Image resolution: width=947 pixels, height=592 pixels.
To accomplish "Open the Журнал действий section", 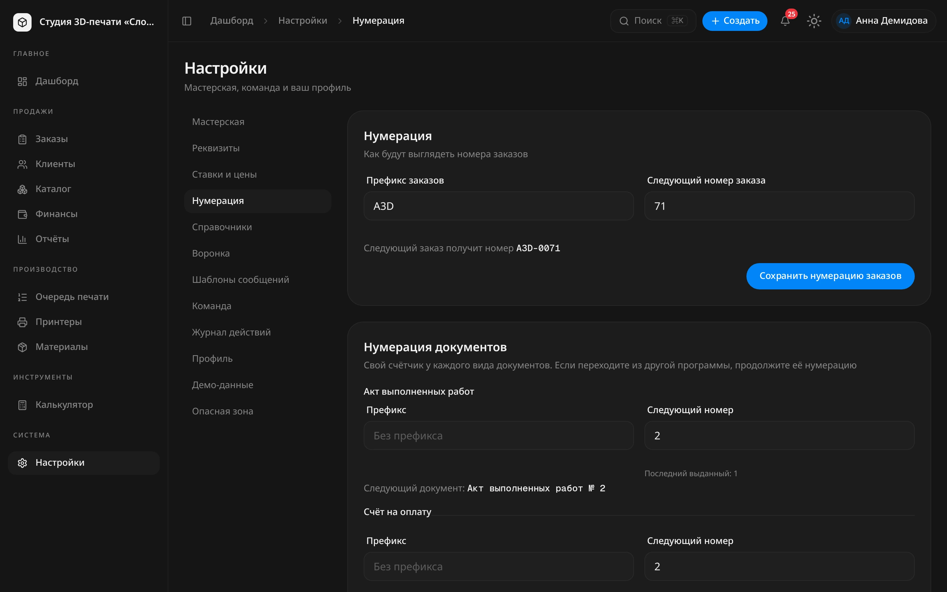I will 257,333.
